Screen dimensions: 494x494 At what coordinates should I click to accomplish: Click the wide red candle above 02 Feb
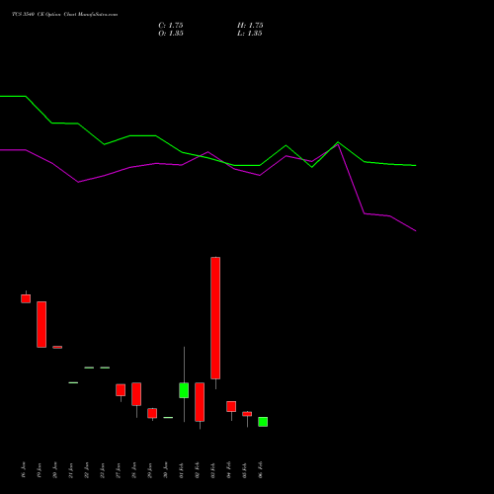(200, 402)
